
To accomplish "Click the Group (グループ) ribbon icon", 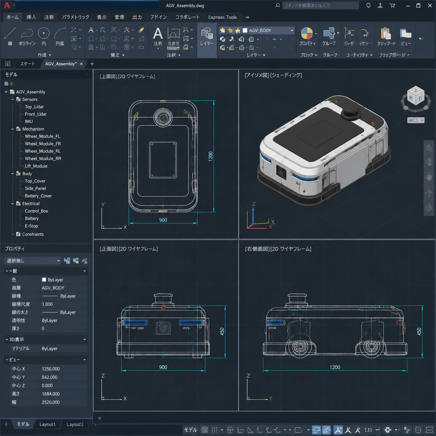I will (x=329, y=33).
